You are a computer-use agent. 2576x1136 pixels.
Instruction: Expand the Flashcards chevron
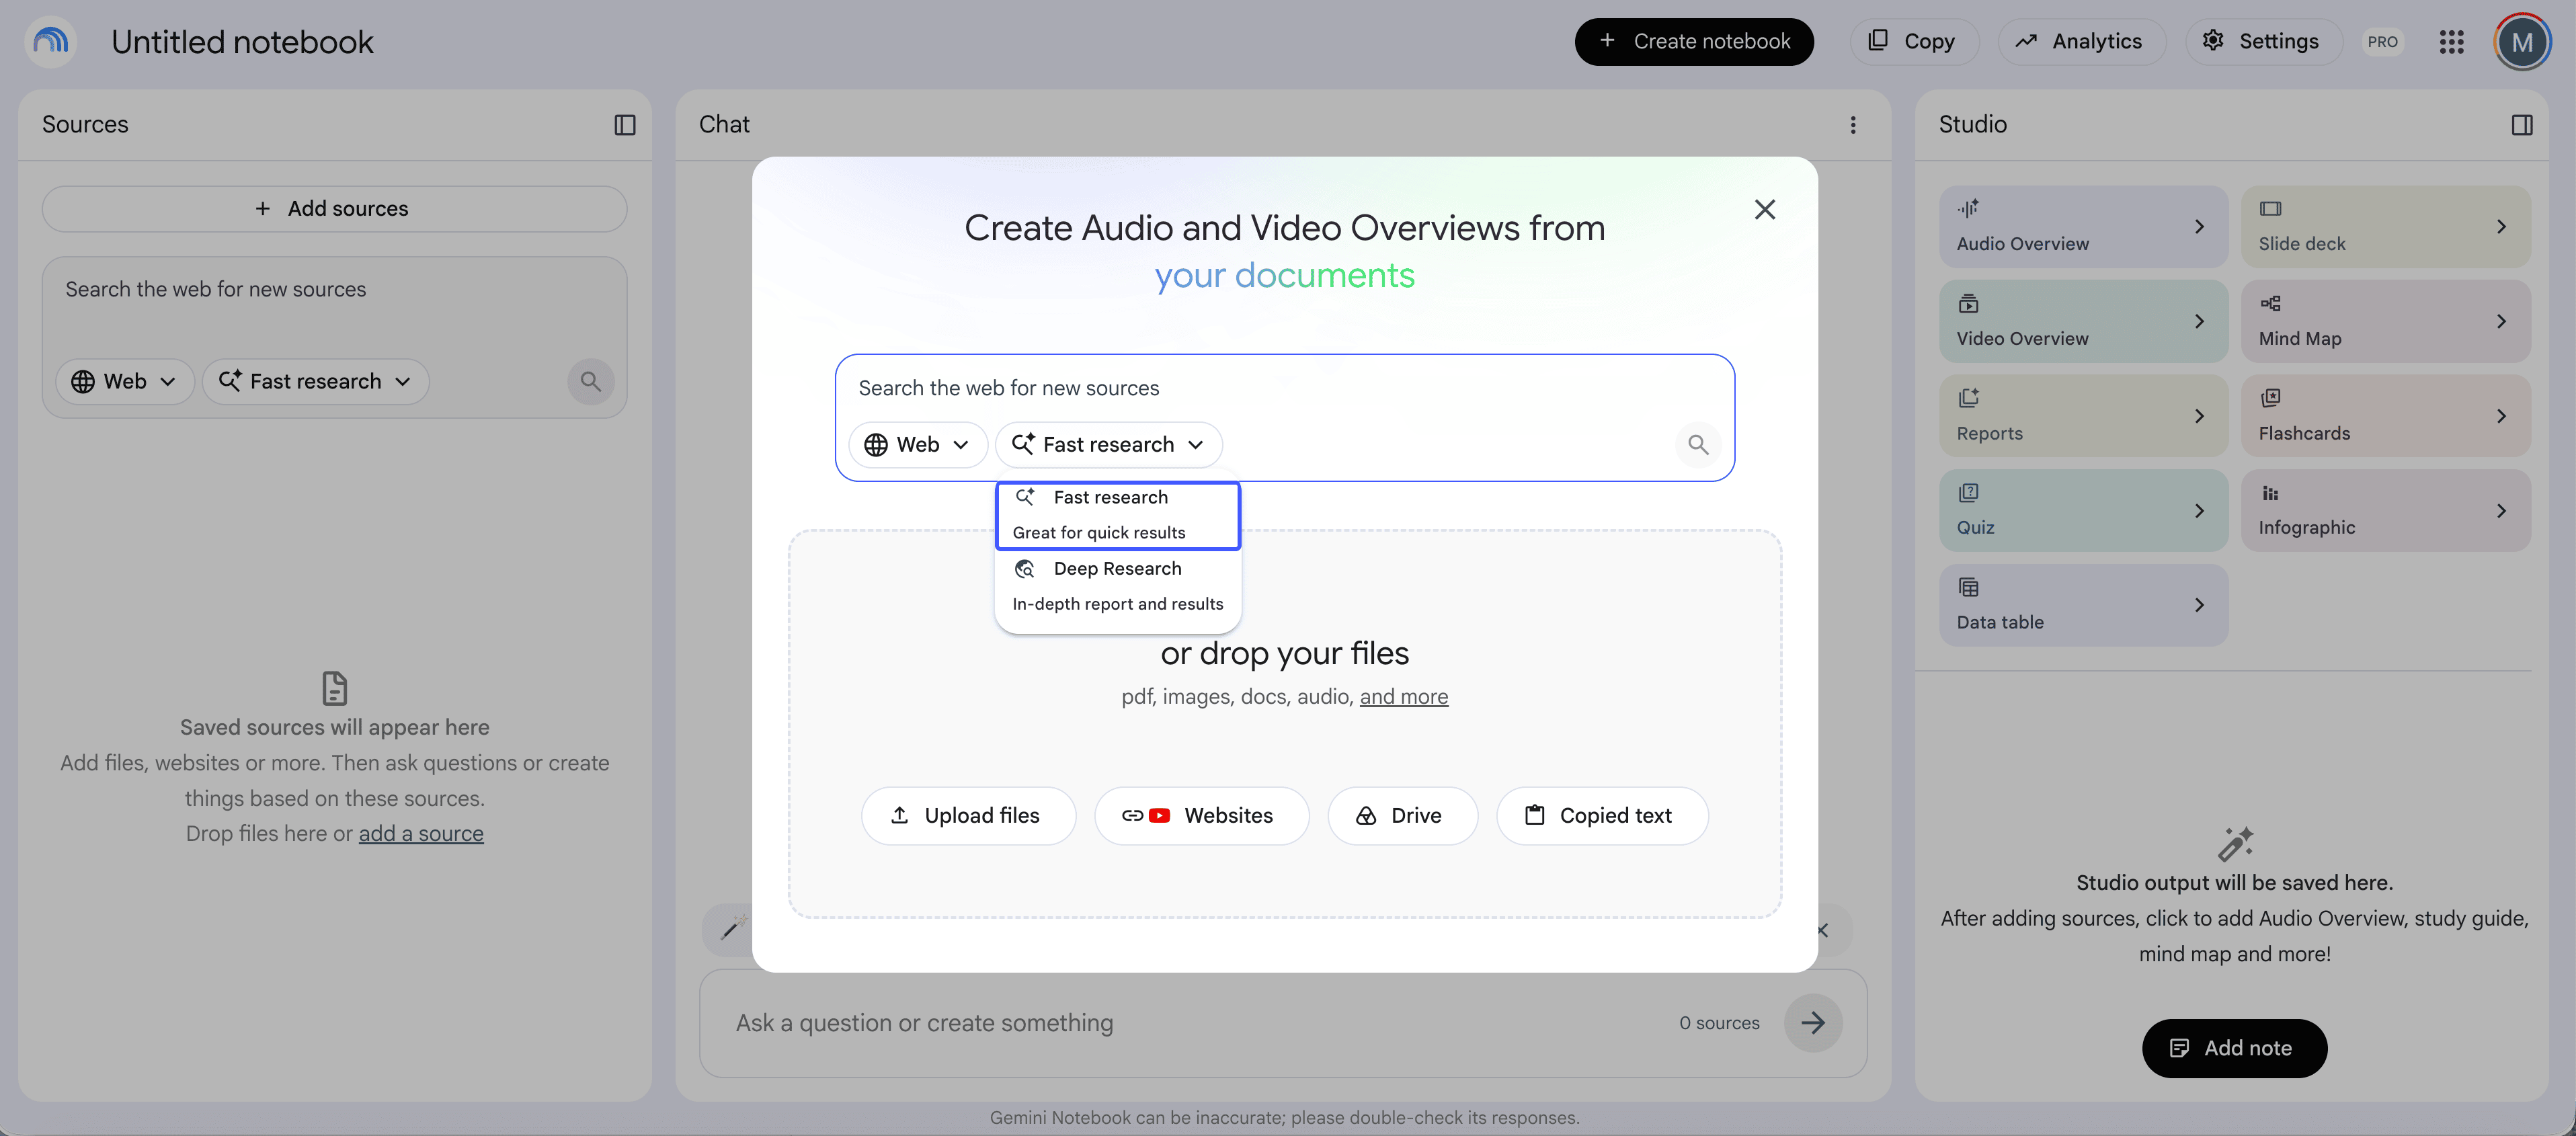pyautogui.click(x=2501, y=416)
